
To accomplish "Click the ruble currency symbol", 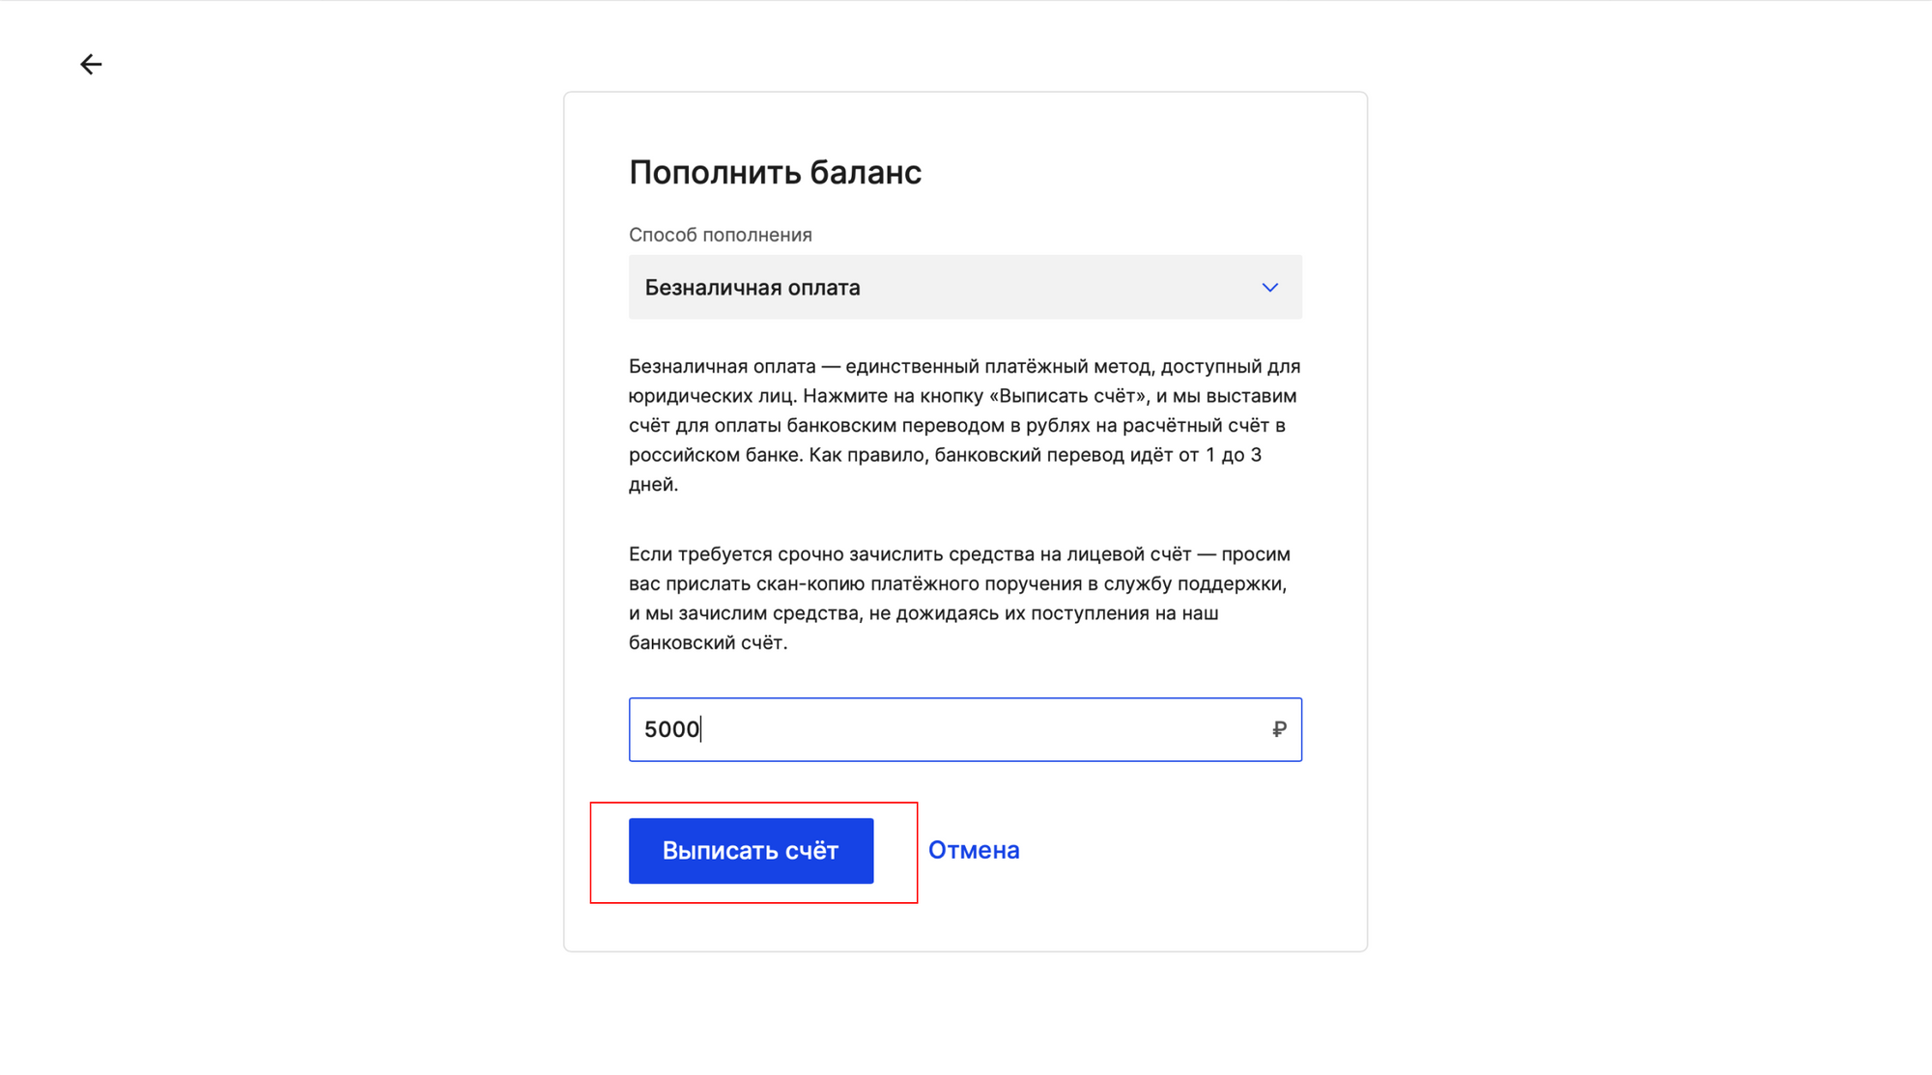I will pos(1279,729).
